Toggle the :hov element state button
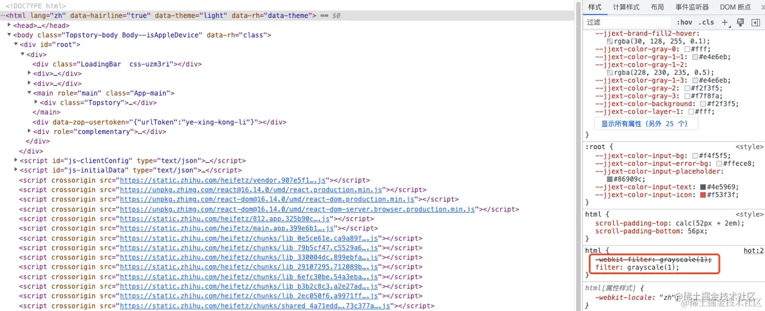Viewport: 765px width, 311px height. tap(684, 22)
